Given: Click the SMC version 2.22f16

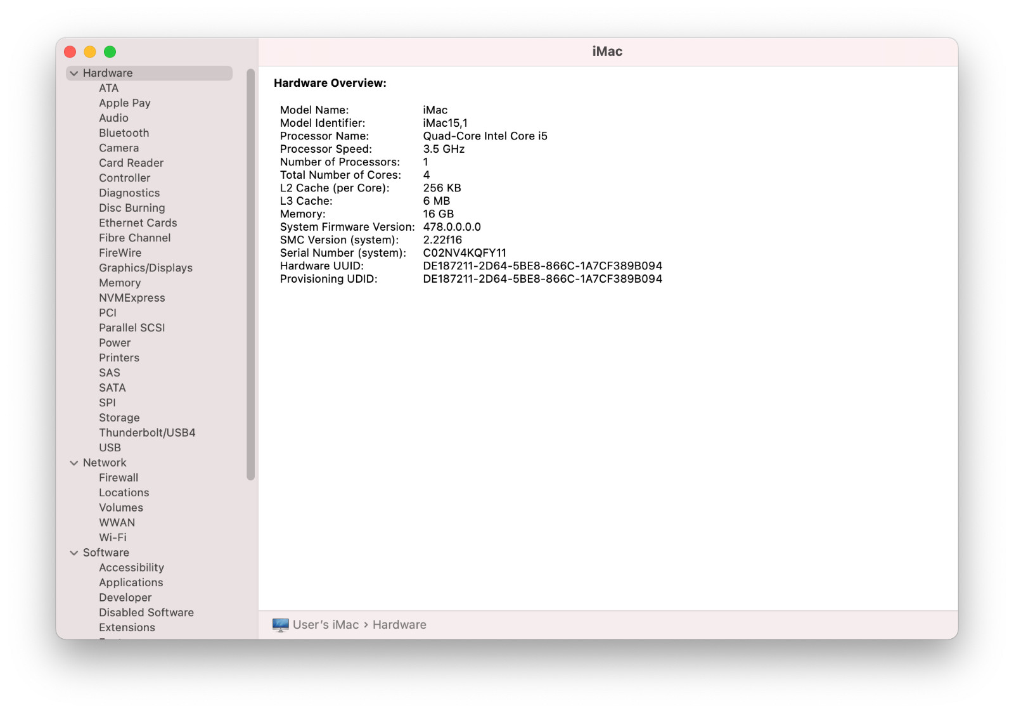Looking at the screenshot, I should (442, 240).
